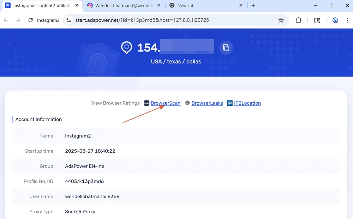This screenshot has width=353, height=219.
Task: Switch to the Wendell Chatman tab
Action: (124, 6)
